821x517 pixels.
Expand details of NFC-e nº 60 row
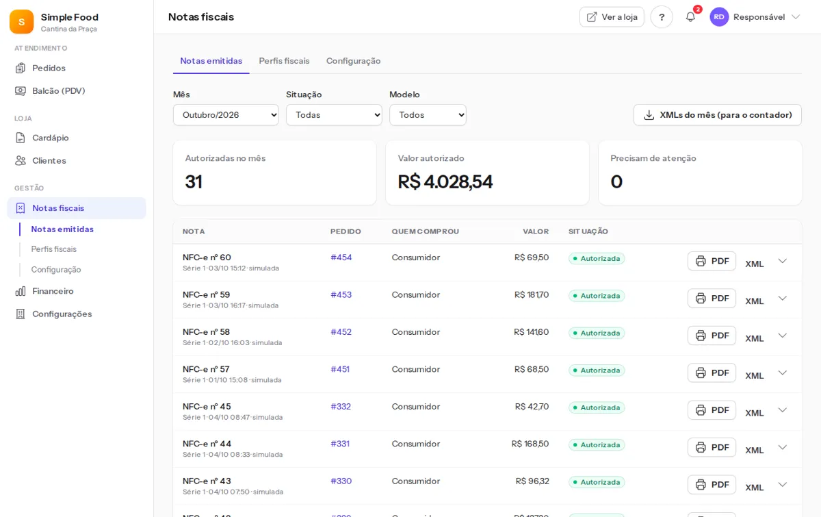click(783, 261)
